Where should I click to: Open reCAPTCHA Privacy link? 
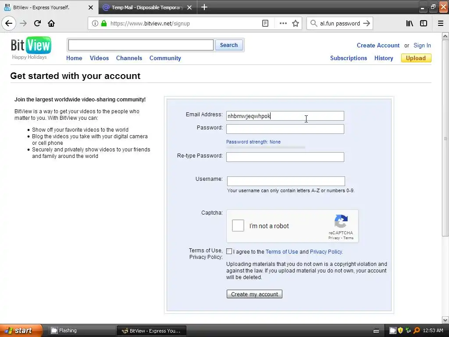[334, 238]
